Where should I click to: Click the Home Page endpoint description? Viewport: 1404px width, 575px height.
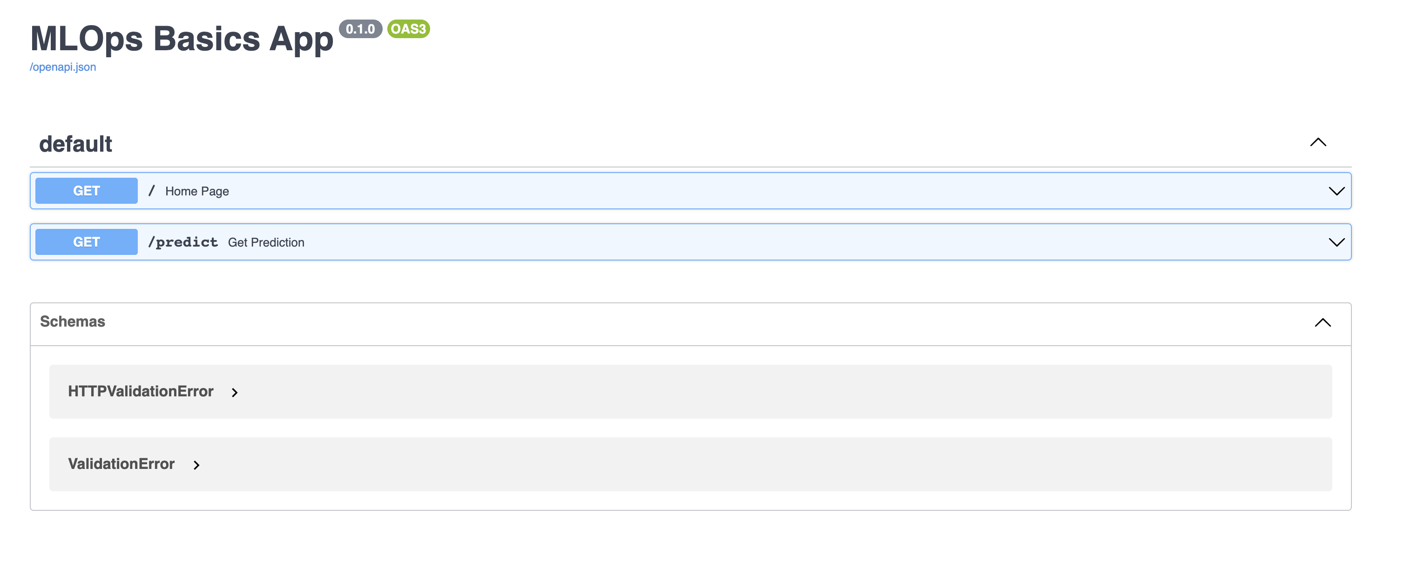click(x=197, y=192)
